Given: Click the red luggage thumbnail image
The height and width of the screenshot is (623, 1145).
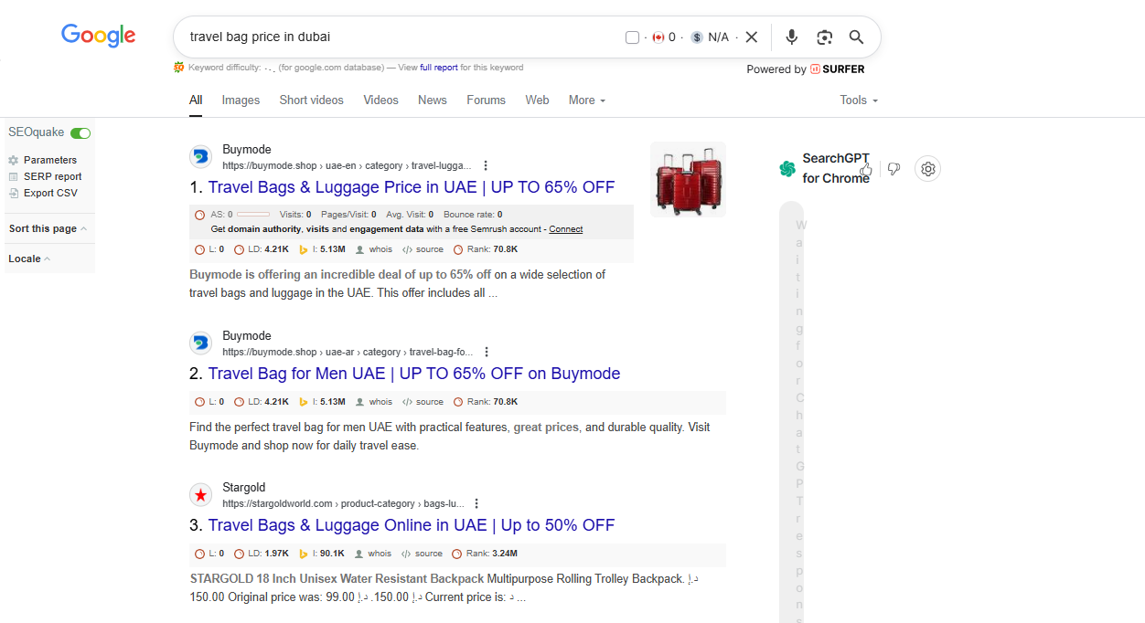Looking at the screenshot, I should point(688,179).
